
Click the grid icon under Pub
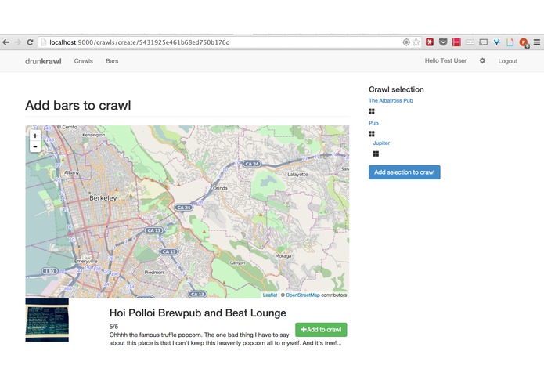(372, 134)
